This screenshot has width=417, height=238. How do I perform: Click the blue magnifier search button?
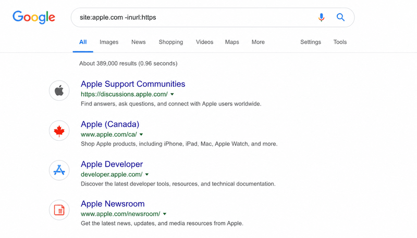tap(340, 17)
